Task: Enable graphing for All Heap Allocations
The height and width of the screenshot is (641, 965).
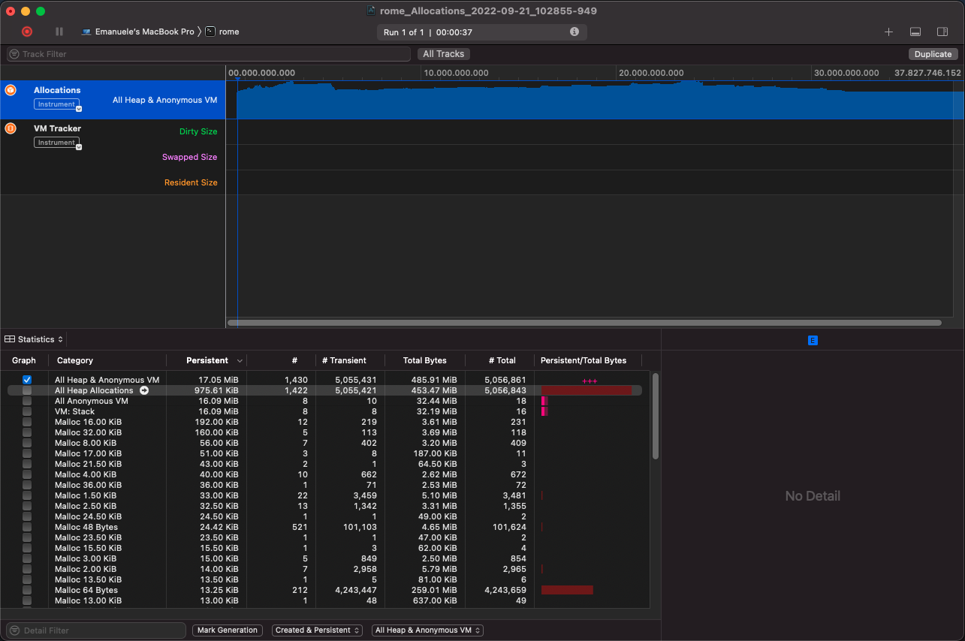Action: 27,390
